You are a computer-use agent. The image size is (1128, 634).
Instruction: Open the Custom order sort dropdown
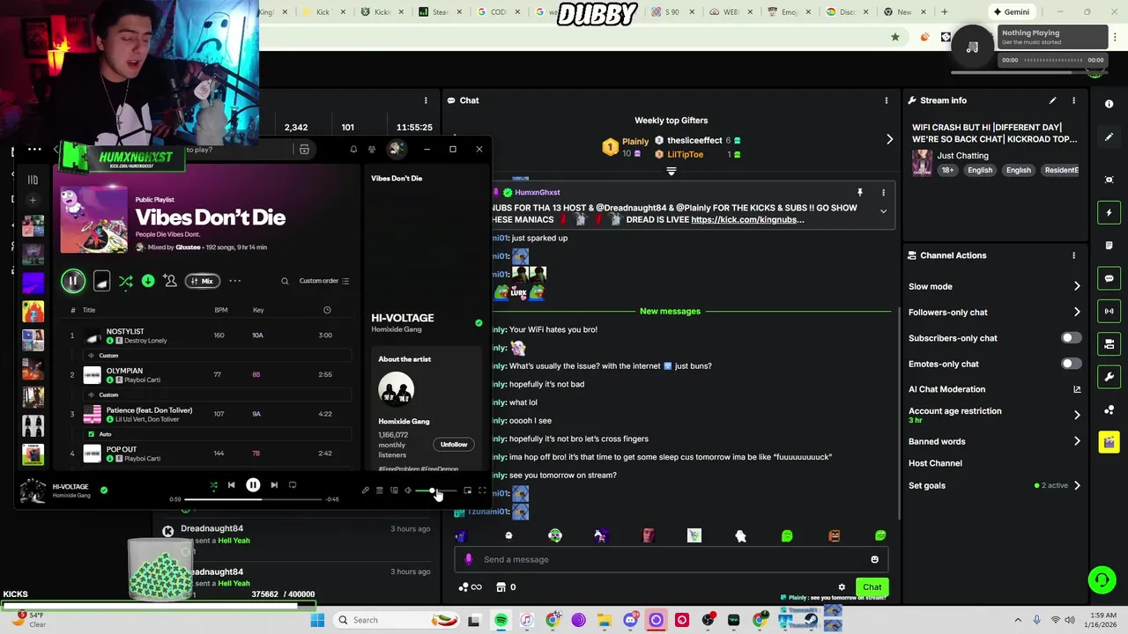click(324, 281)
